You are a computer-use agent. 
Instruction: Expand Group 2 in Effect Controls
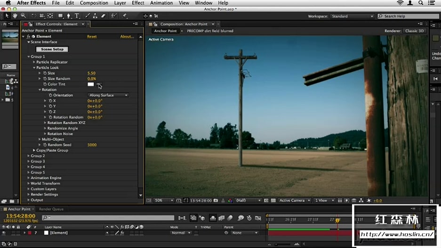click(28, 156)
